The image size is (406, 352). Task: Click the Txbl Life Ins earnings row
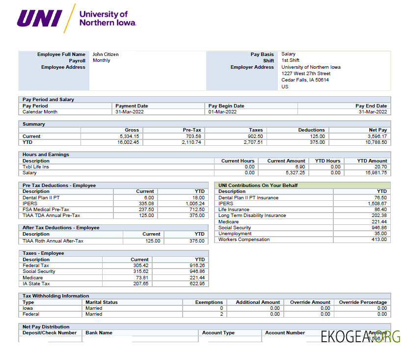(205, 167)
